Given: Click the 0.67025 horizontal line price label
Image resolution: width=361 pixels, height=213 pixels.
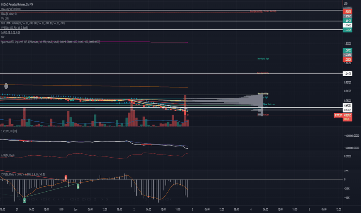Looking at the screenshot, I should pyautogui.click(x=347, y=110).
